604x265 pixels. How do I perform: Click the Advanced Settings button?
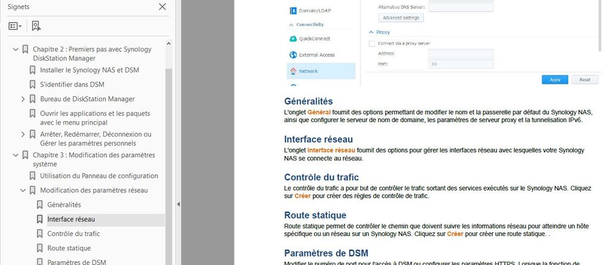coord(401,18)
